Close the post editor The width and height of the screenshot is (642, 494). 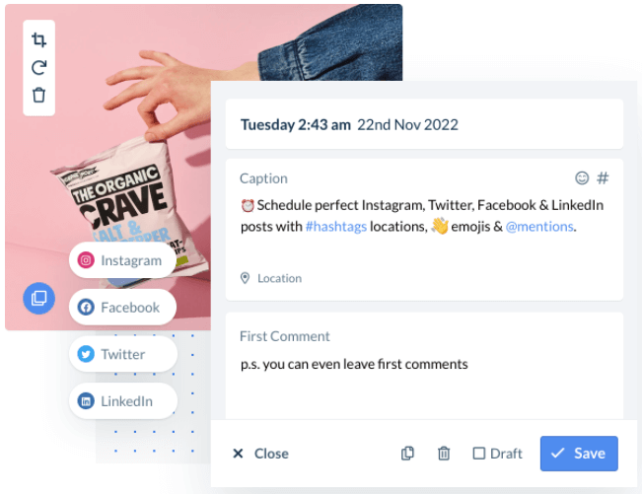tap(260, 454)
